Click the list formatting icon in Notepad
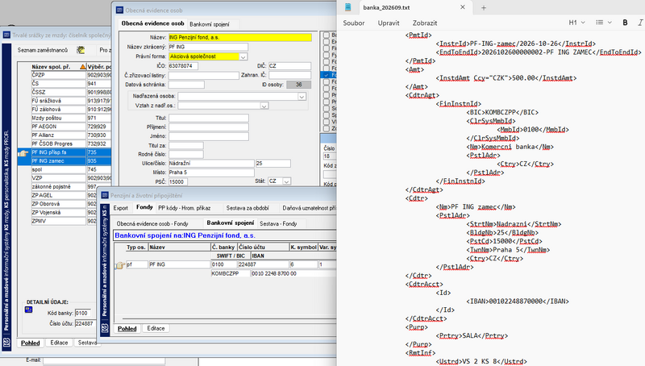 click(x=599, y=23)
